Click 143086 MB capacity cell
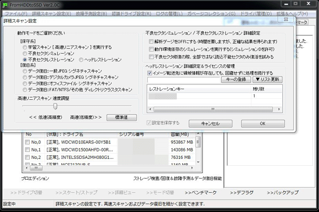This screenshot has width=319, height=212. [x=182, y=150]
